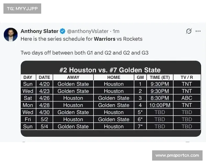Open the three-dot more options menu

pyautogui.click(x=198, y=31)
